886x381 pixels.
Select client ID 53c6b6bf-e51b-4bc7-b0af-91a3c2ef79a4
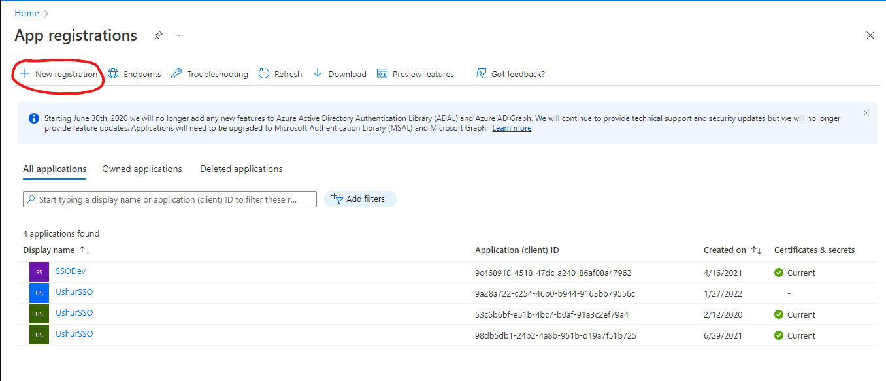pos(551,314)
